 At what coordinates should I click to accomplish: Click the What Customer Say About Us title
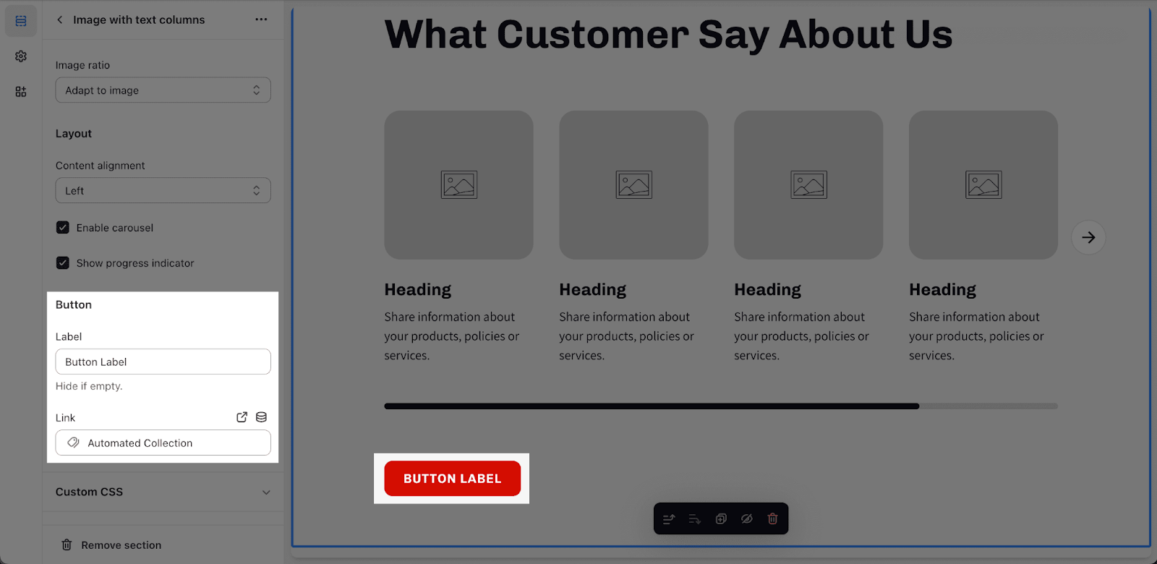(x=669, y=35)
